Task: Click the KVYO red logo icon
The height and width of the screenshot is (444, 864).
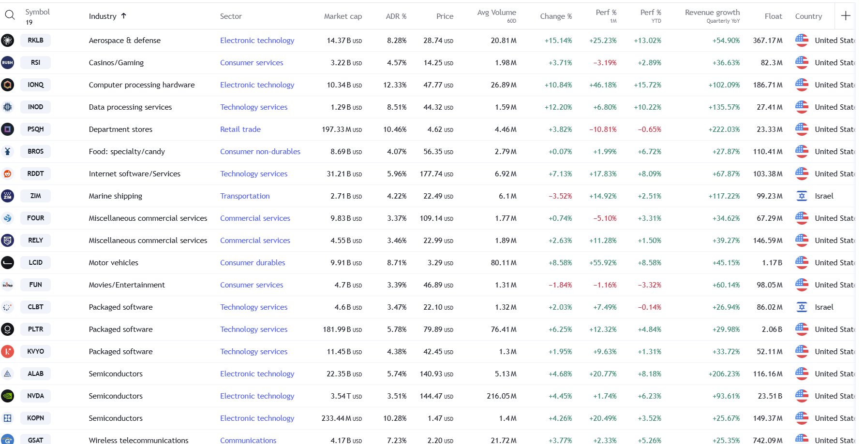Action: [x=8, y=352]
